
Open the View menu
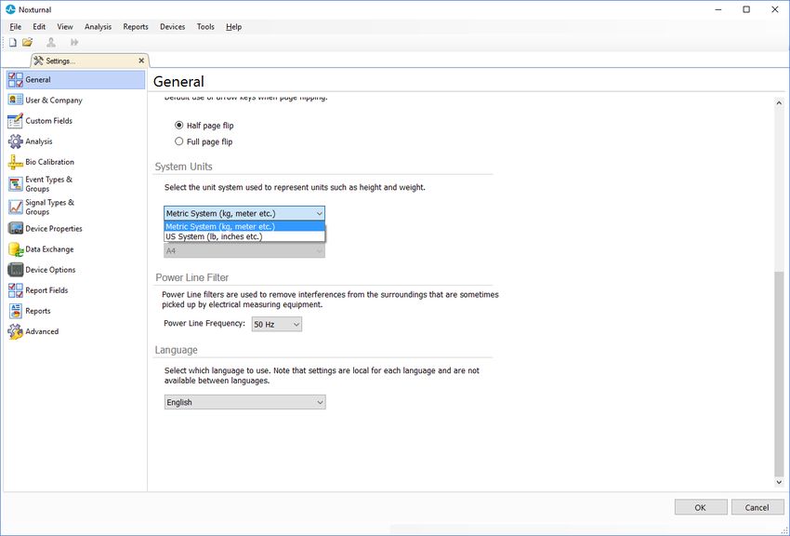click(x=65, y=27)
